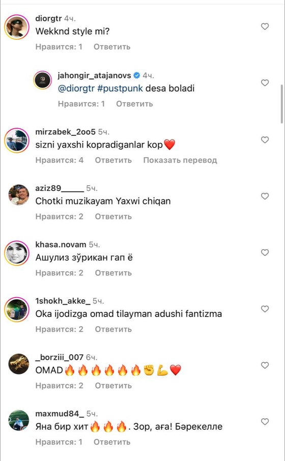
Task: Tap heart on mirzabek_2oo5's comment
Action: click(265, 139)
